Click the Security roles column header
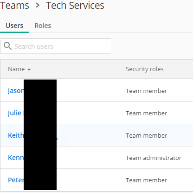The image size is (193, 193). 145,69
